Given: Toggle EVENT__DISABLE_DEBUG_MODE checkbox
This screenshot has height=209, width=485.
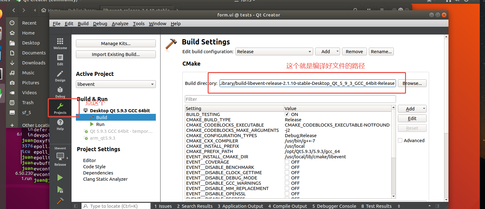Looking at the screenshot, I should (x=287, y=178).
